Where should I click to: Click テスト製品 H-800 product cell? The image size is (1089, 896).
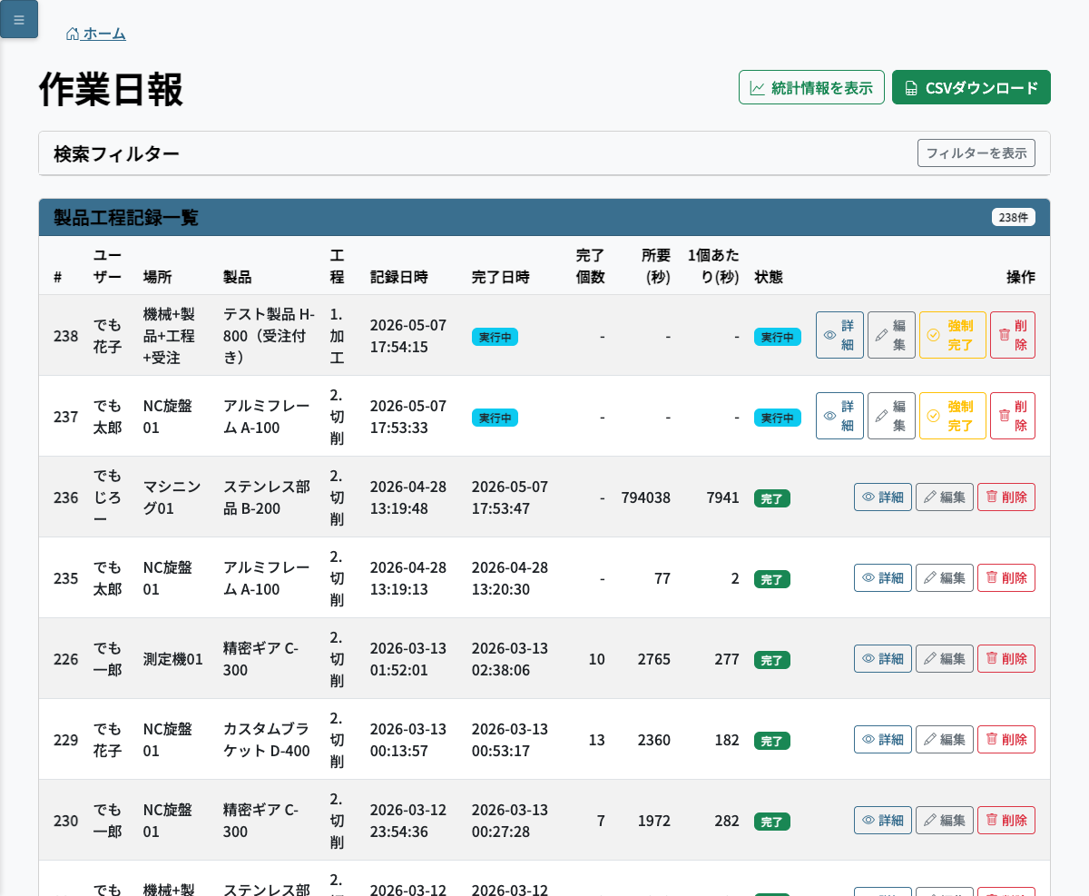click(x=270, y=336)
